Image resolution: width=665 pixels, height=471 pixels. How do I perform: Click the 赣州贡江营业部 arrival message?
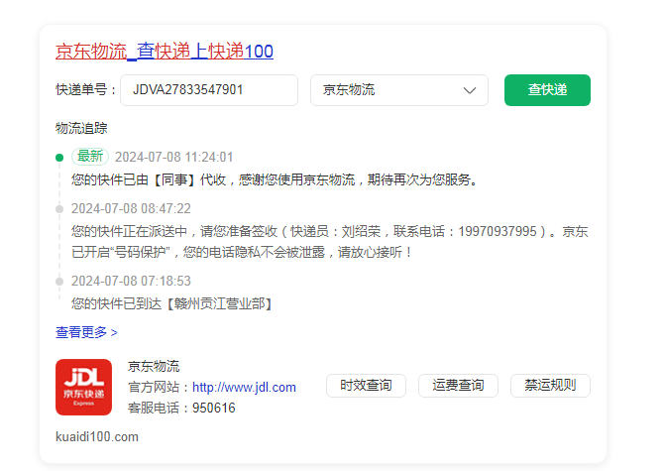172,303
